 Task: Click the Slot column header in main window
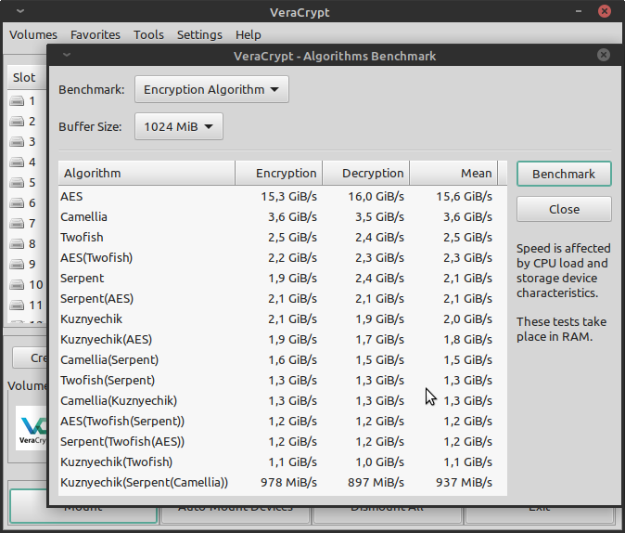(x=27, y=77)
